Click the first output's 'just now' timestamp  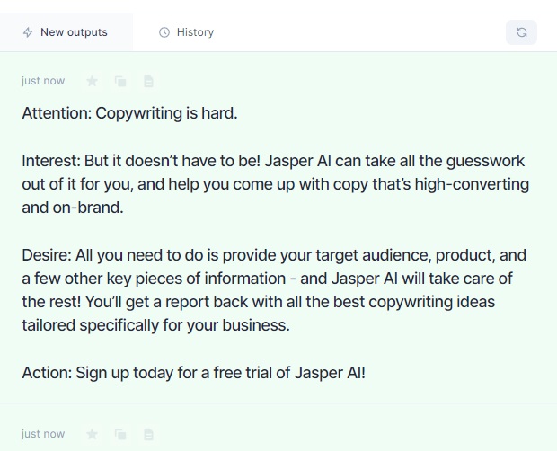coord(43,81)
